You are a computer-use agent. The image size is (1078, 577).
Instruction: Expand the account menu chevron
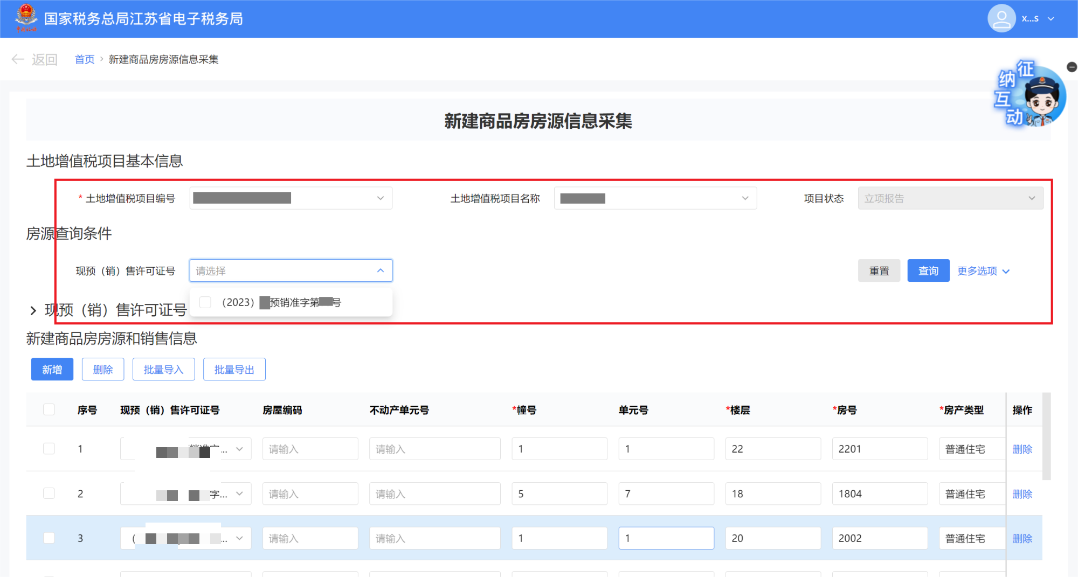pyautogui.click(x=1051, y=19)
